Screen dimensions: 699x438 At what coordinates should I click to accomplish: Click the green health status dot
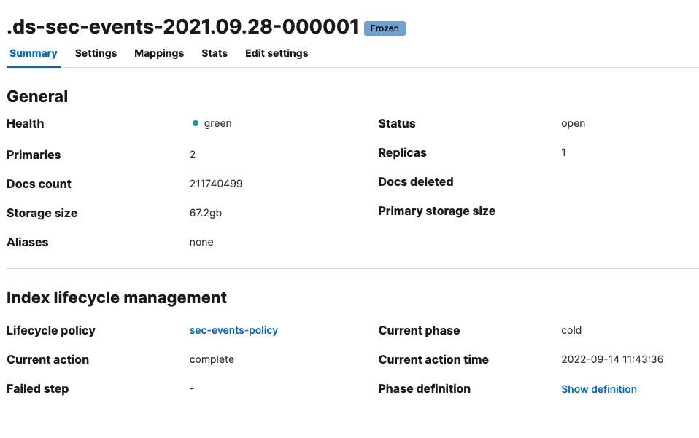click(x=196, y=124)
